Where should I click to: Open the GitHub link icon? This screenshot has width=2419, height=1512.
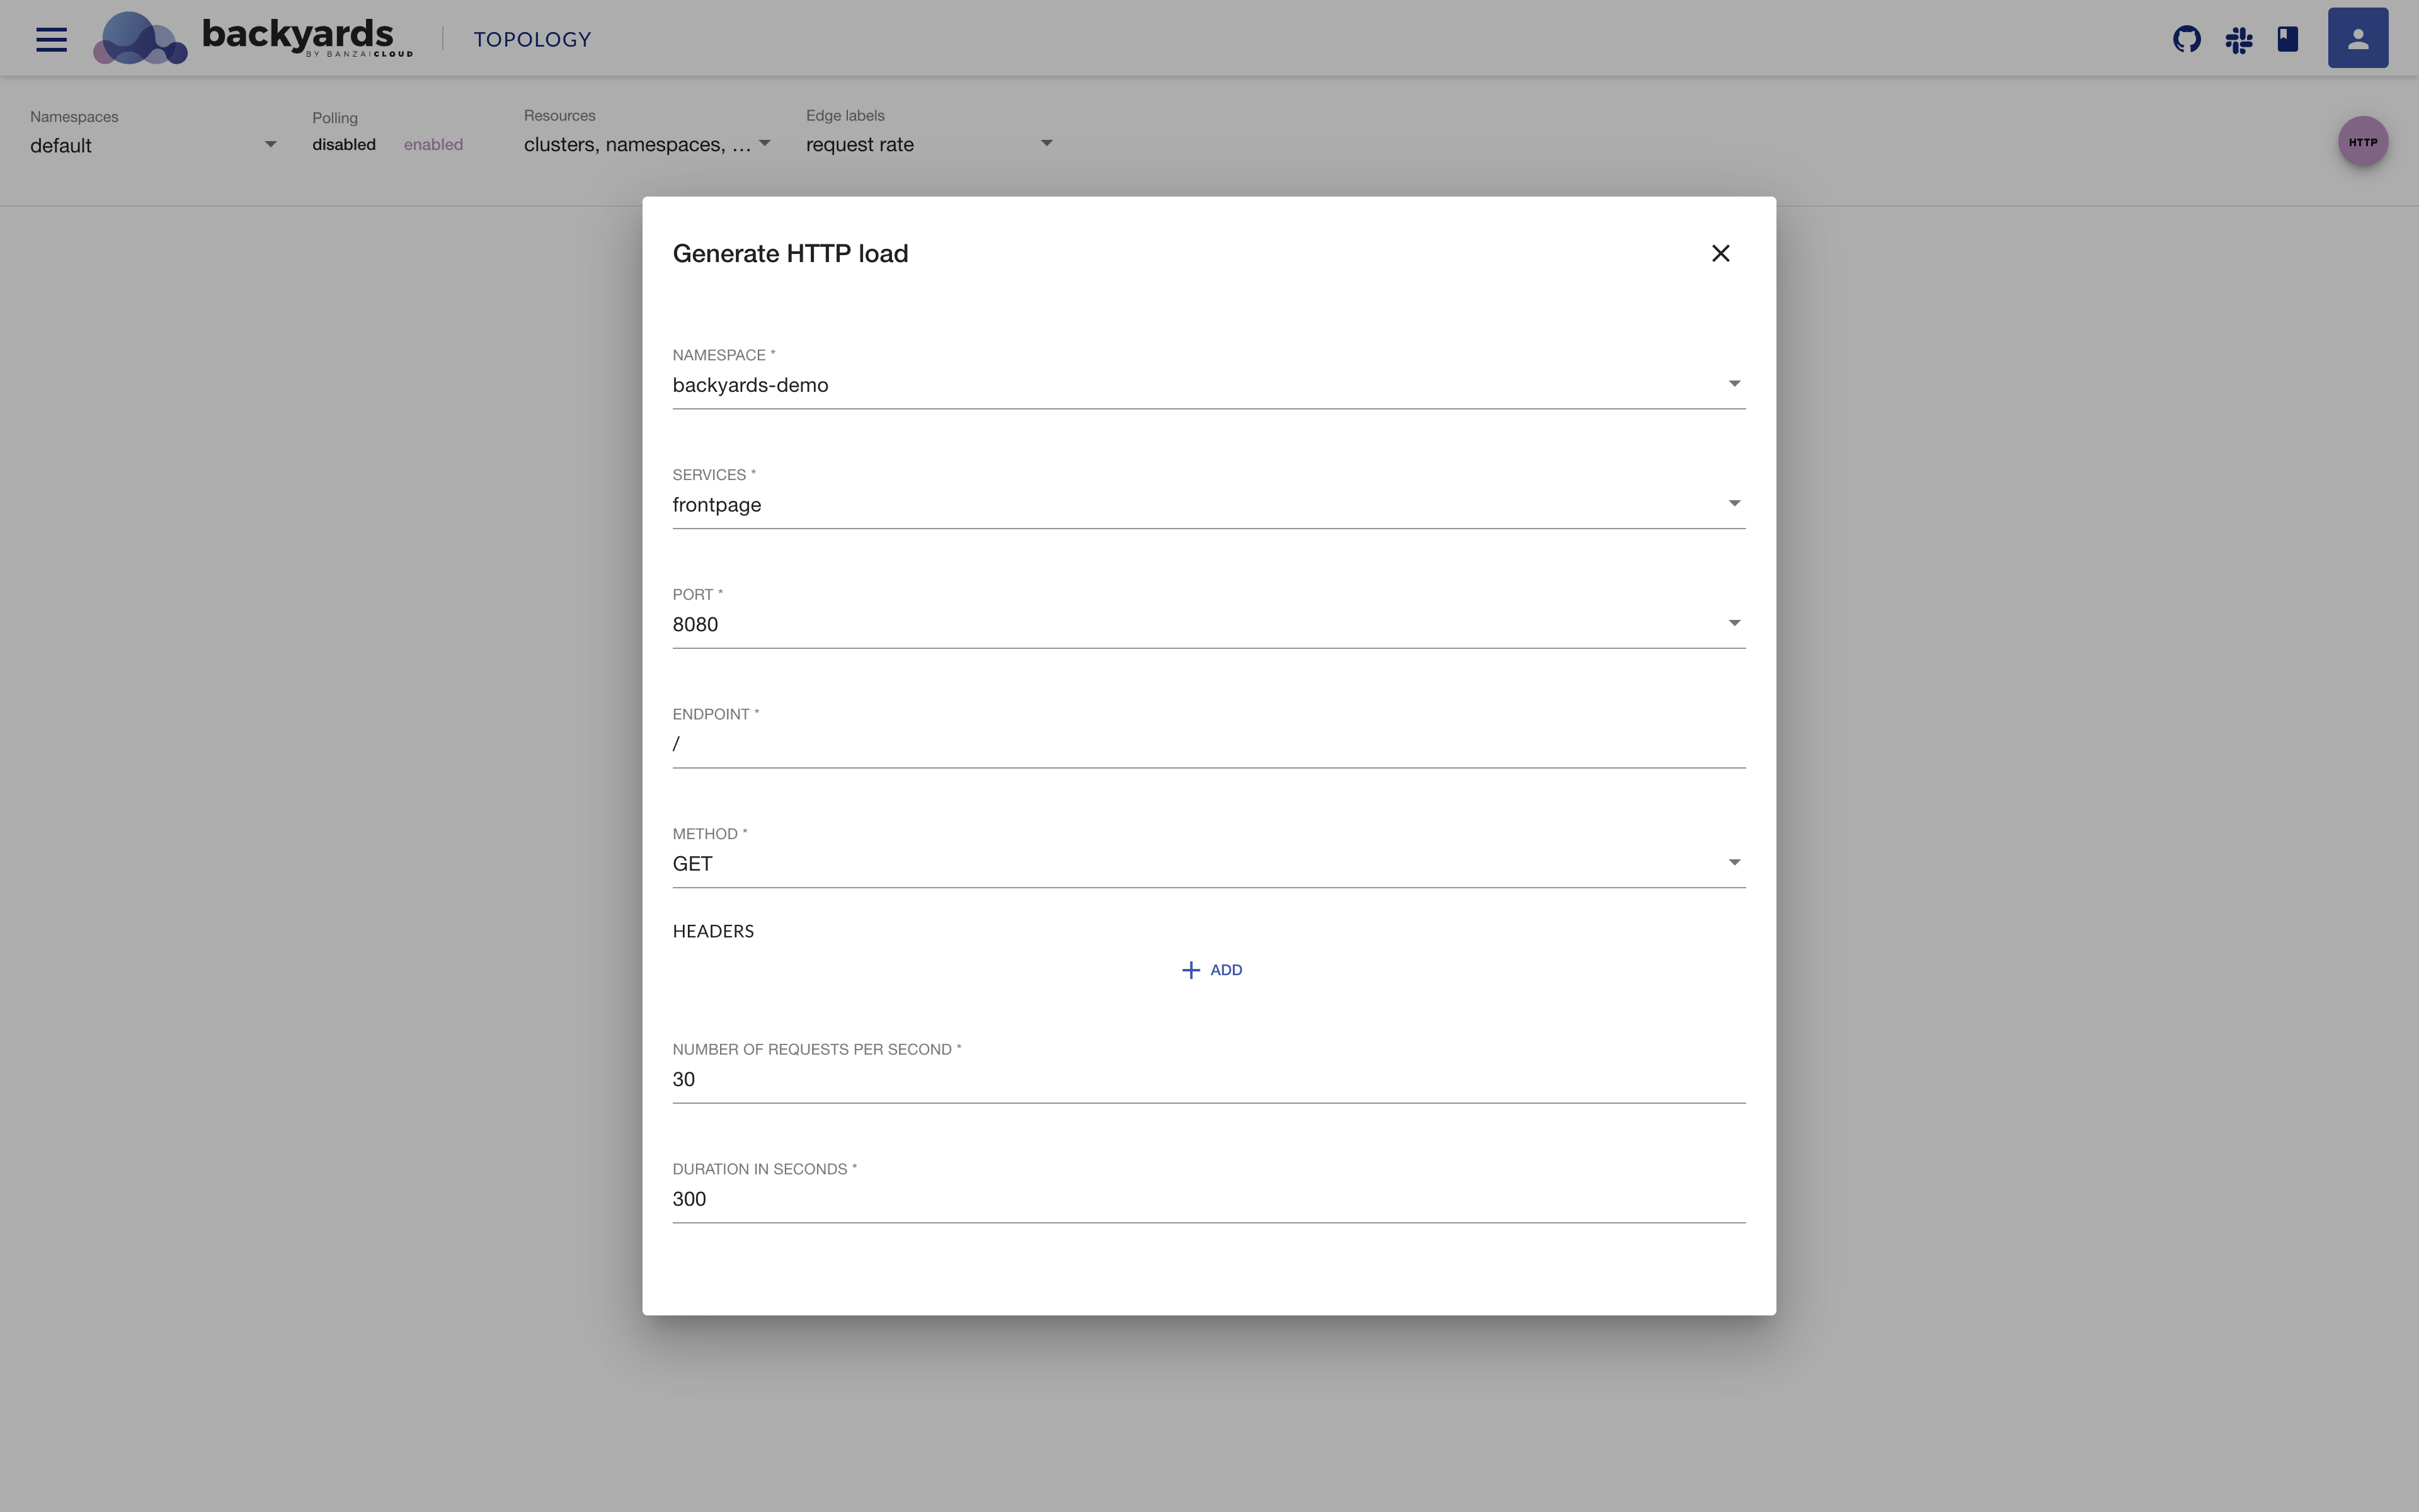pyautogui.click(x=2186, y=39)
